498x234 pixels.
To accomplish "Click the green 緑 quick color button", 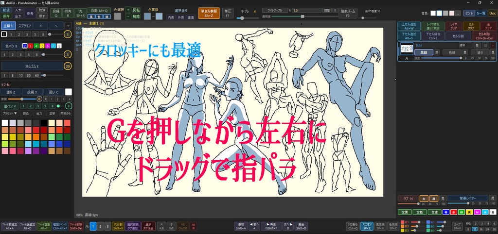I will (462, 212).
